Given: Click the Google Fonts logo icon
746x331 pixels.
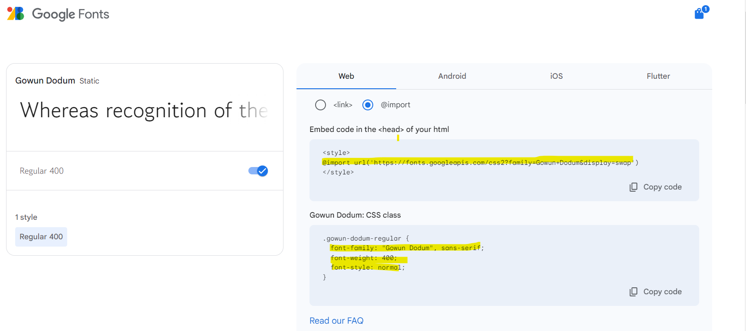Looking at the screenshot, I should pos(16,14).
